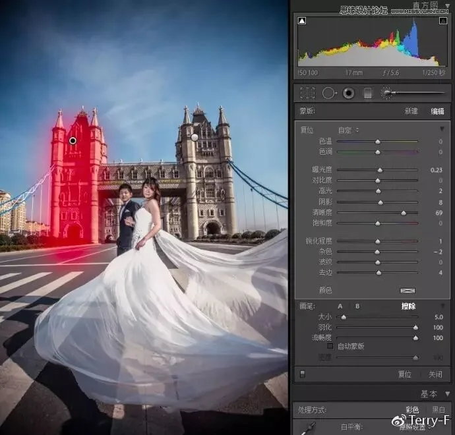Click the 羽化 value 100
Image resolution: width=455 pixels, height=435 pixels.
[x=438, y=328]
